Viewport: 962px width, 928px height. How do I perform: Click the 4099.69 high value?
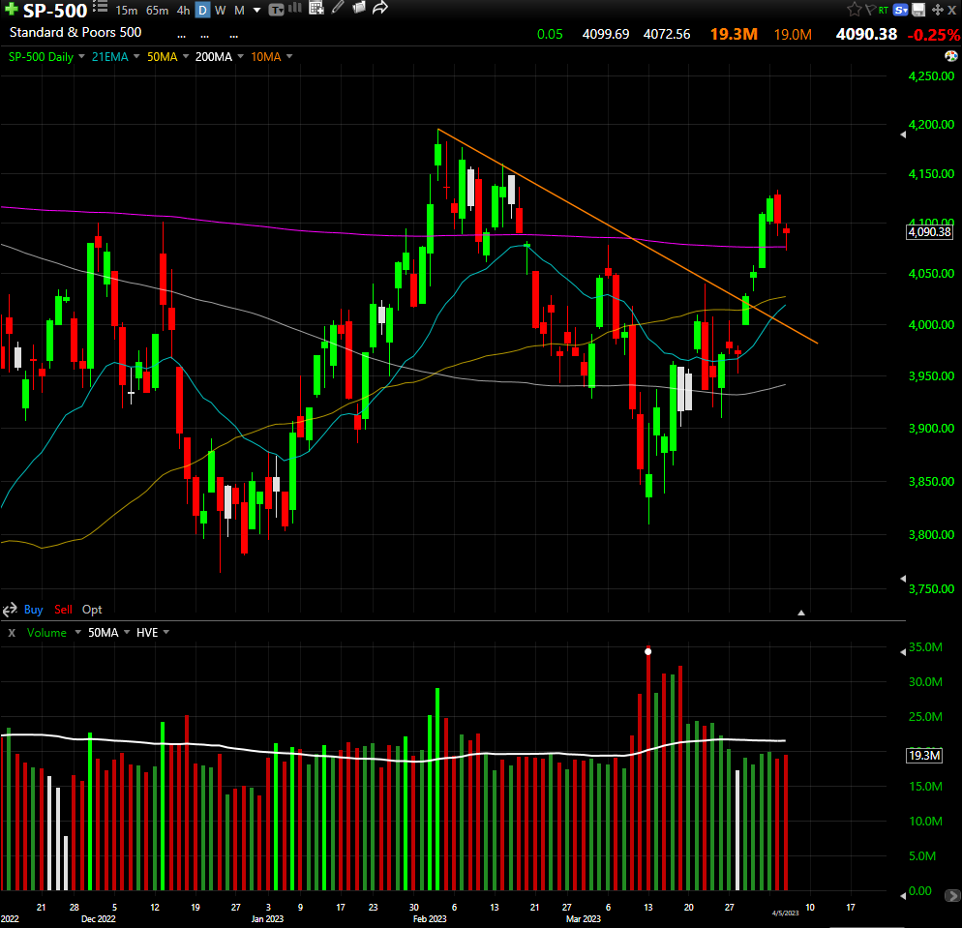coord(606,34)
